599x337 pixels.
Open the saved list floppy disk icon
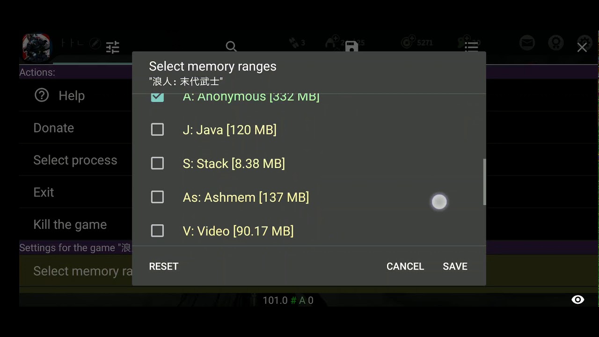coord(351,46)
